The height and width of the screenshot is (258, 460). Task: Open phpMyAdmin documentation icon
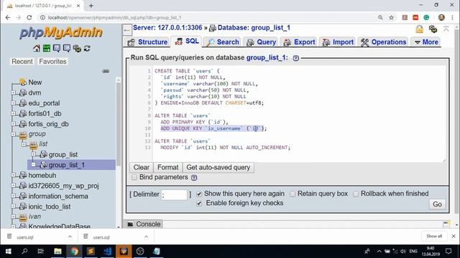(x=57, y=48)
